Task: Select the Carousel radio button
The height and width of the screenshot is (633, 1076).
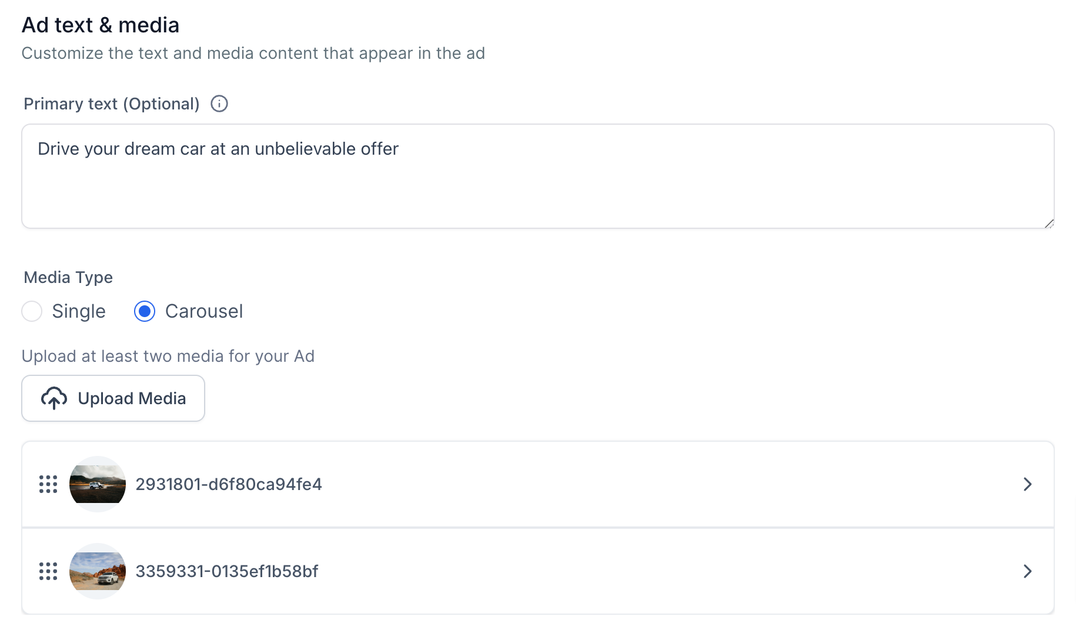Action: (x=145, y=311)
